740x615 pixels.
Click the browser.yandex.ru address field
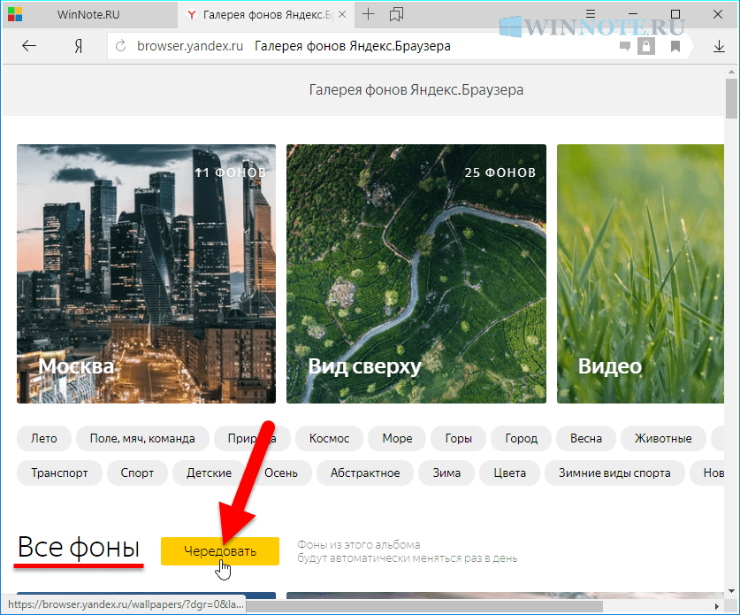click(354, 46)
